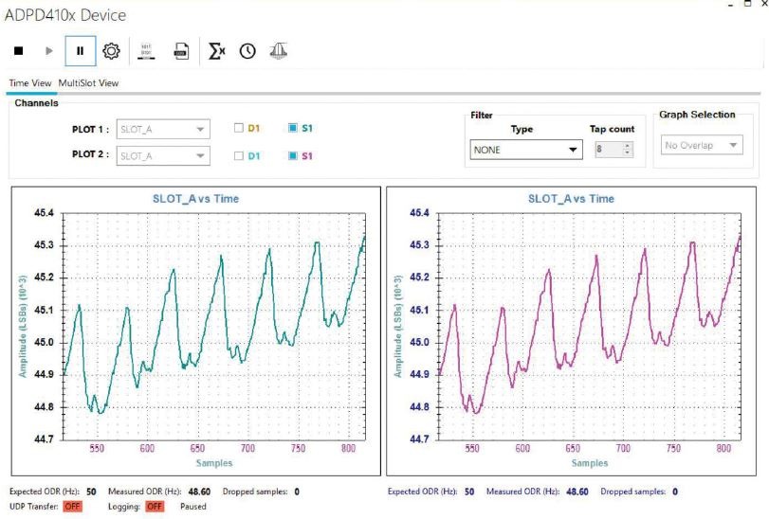Click the left plot title SLOT_A vs Time
Viewport: 769px width, 519px height.
195,199
